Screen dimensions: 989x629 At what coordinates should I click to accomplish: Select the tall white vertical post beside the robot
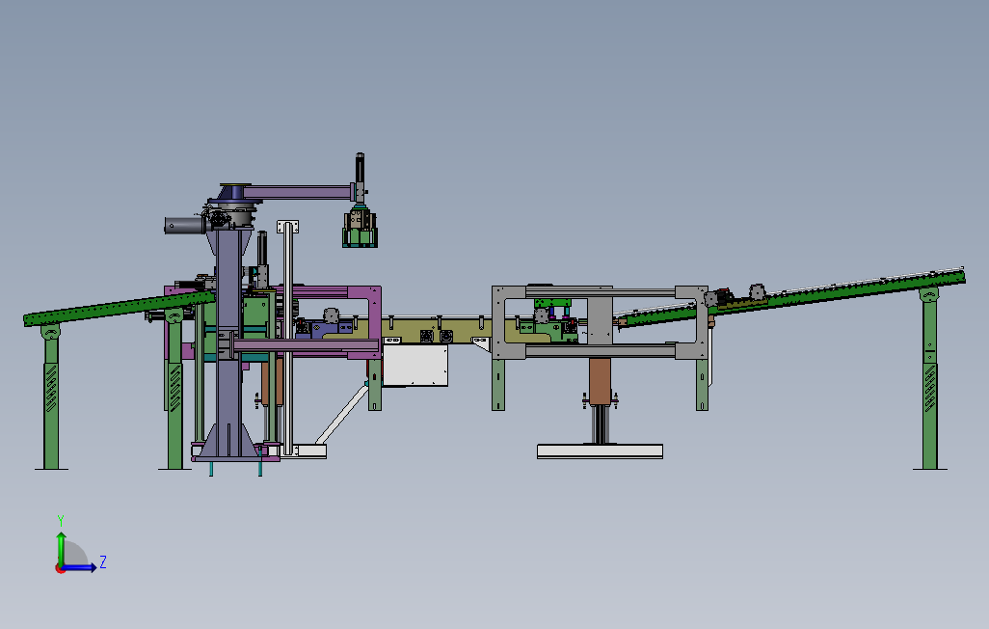tap(288, 339)
